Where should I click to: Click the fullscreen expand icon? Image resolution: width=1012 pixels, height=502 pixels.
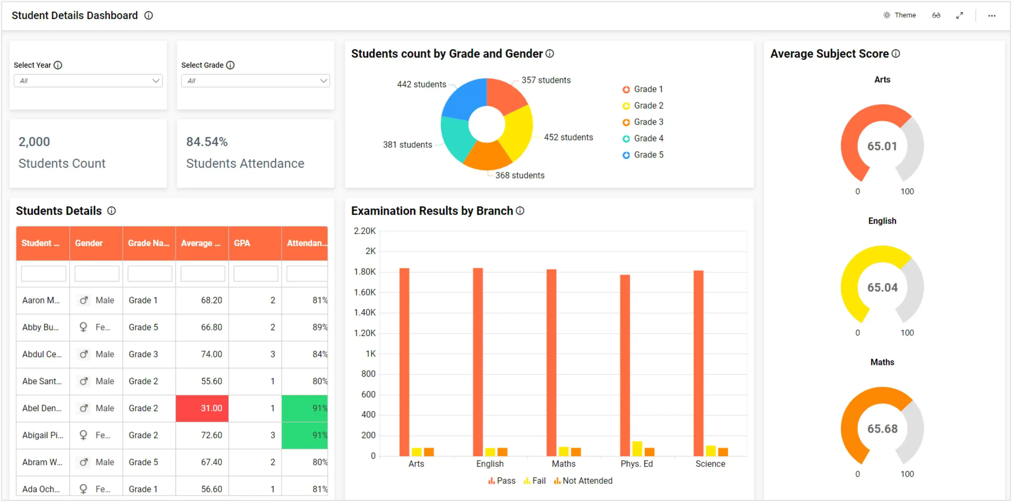[960, 15]
